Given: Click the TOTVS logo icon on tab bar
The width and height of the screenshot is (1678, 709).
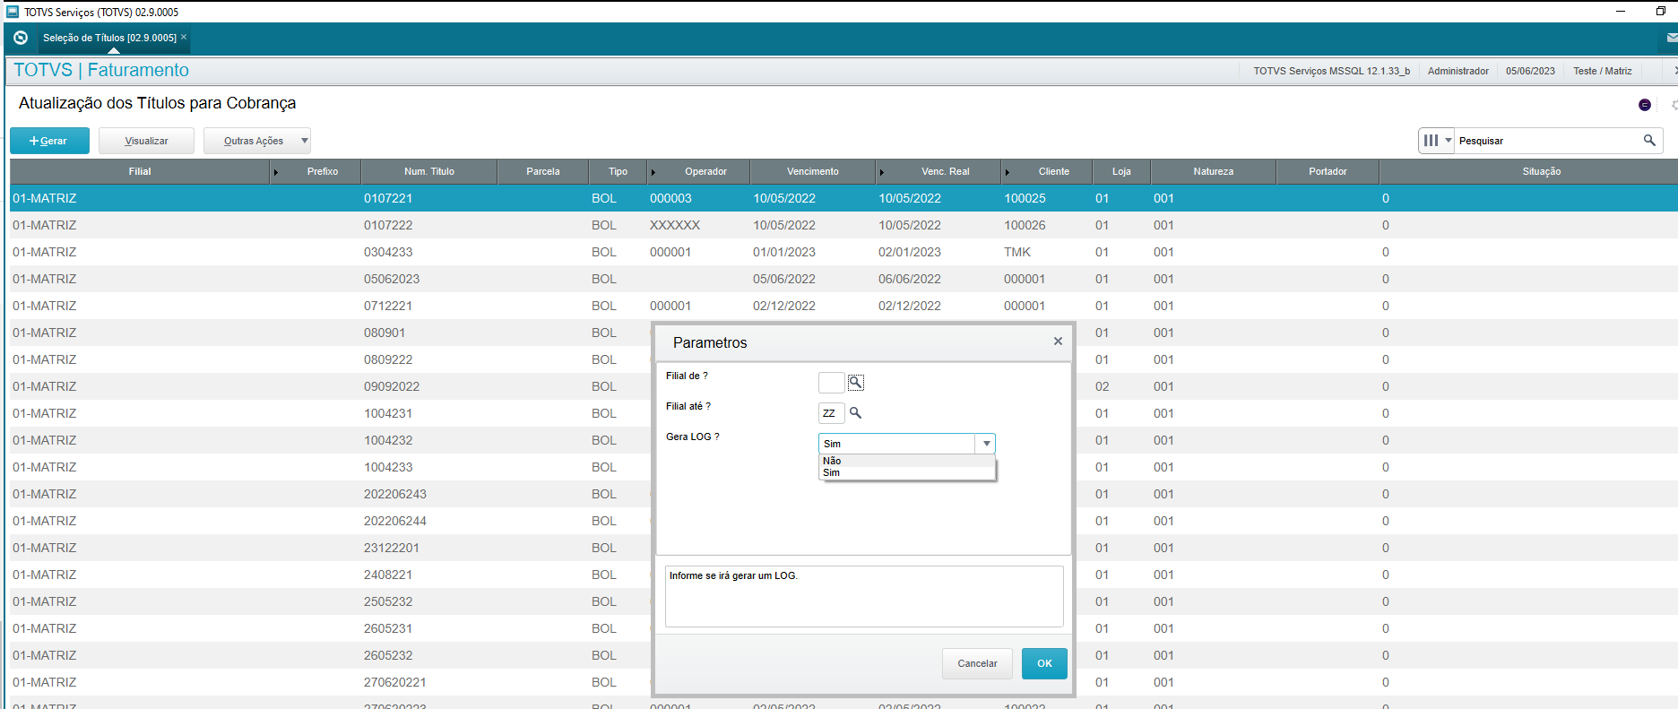Looking at the screenshot, I should point(21,38).
